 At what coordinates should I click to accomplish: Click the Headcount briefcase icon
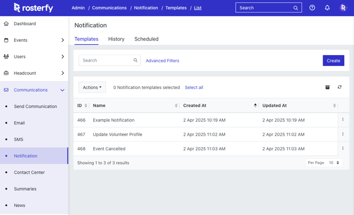point(6,73)
